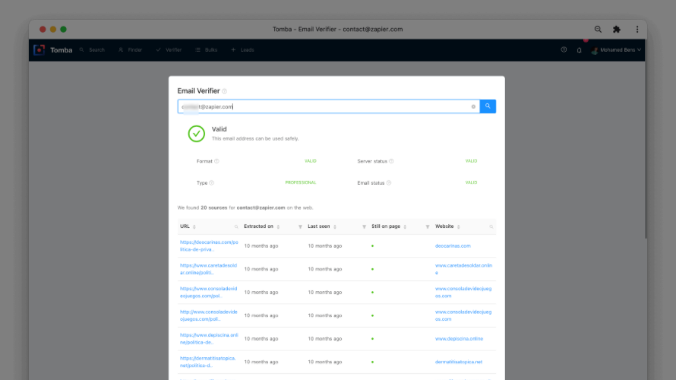Open www.caretadesoldar.online website link
This screenshot has width=676, height=380.
(463, 269)
